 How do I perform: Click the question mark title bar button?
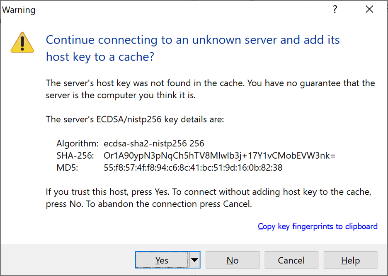click(335, 10)
